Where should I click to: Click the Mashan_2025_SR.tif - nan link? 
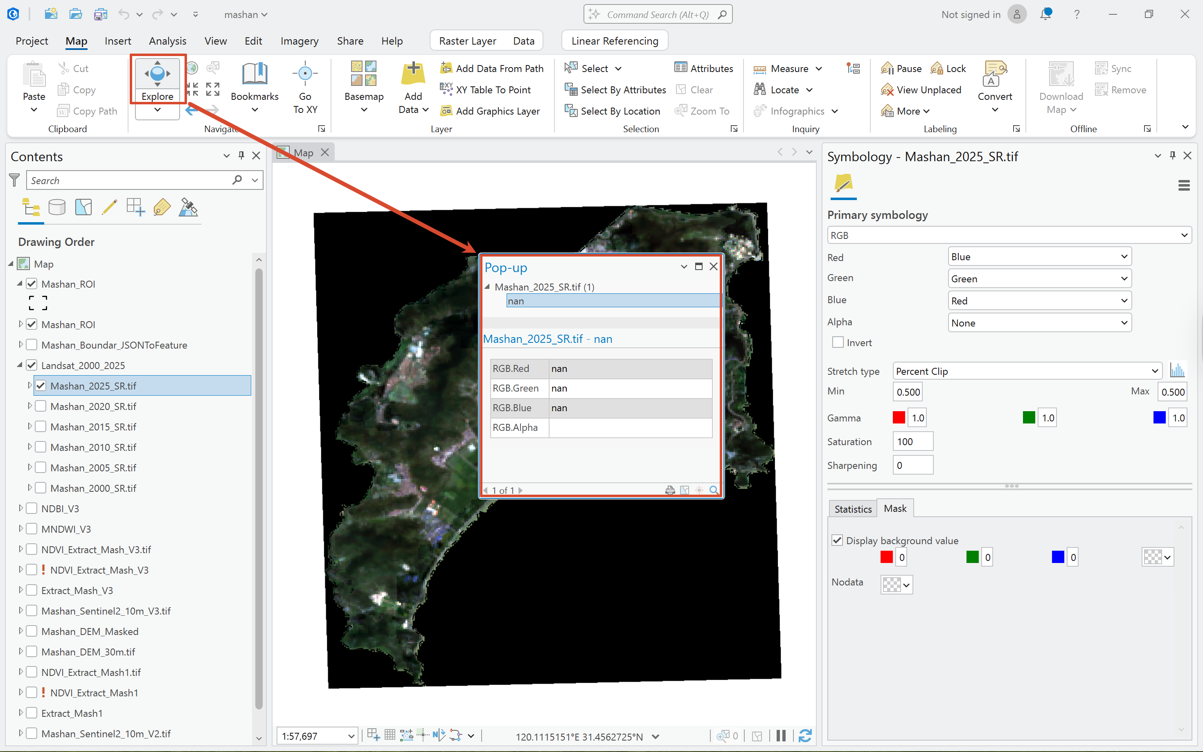[x=547, y=339]
